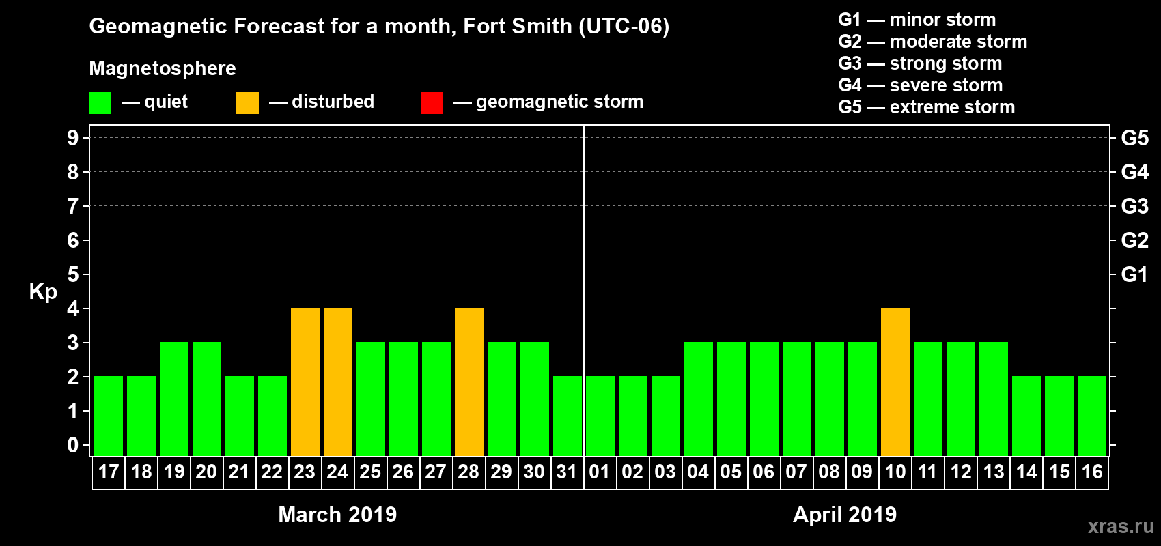Image resolution: width=1161 pixels, height=546 pixels.
Task: Click the date label 22 on the axis
Action: point(272,472)
